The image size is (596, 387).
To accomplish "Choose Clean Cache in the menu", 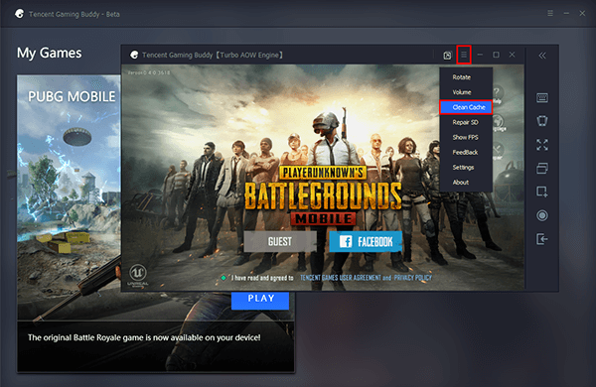I will [466, 107].
